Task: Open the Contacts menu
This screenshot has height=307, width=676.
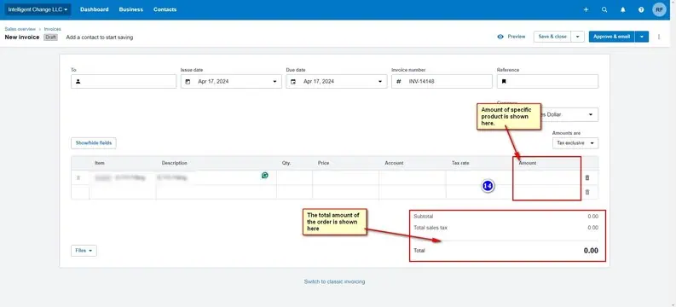Action: 165,9
